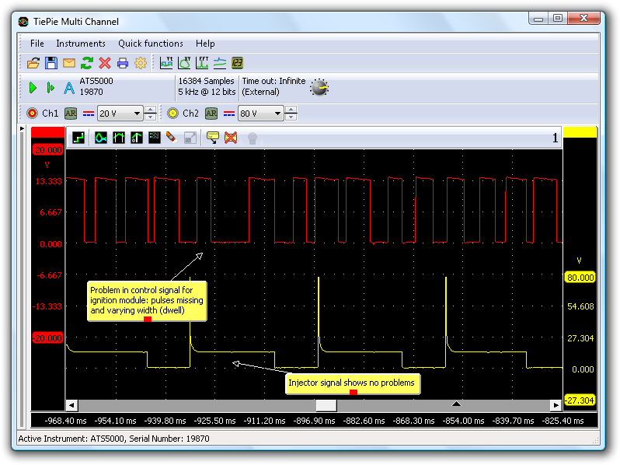Click the graph icon with single cursor line
620x465 pixels.
(137, 138)
